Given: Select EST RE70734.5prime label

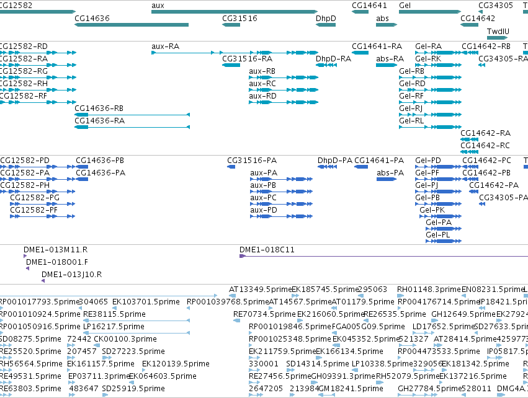Looking at the screenshot, I should point(264,314).
